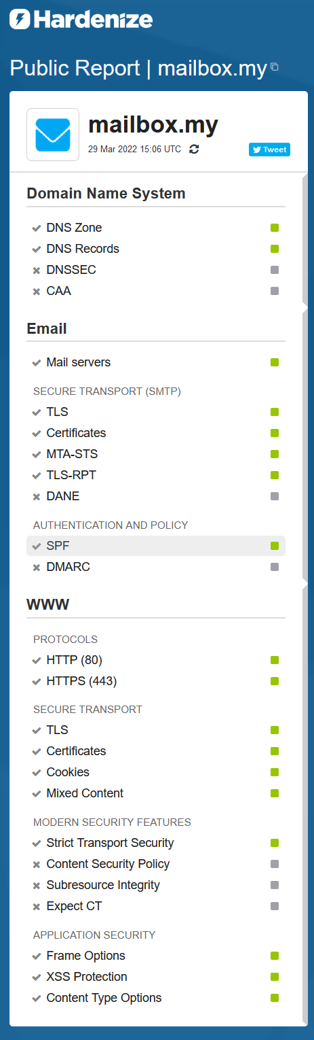The width and height of the screenshot is (314, 1040).
Task: Click the Hardenize logo
Action: tap(81, 19)
